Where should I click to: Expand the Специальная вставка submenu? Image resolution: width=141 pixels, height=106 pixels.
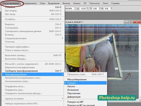[x=33, y=38]
